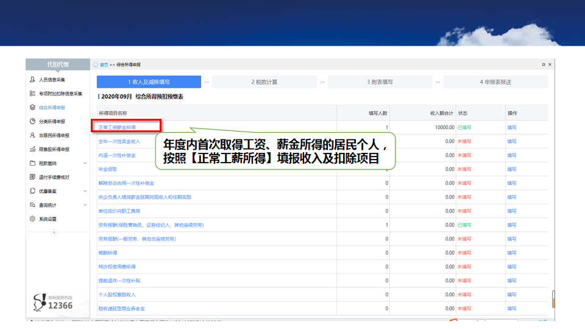Image resolution: width=585 pixels, height=329 pixels.
Task: Open the 稿酬所得 income item
Action: [x=108, y=252]
